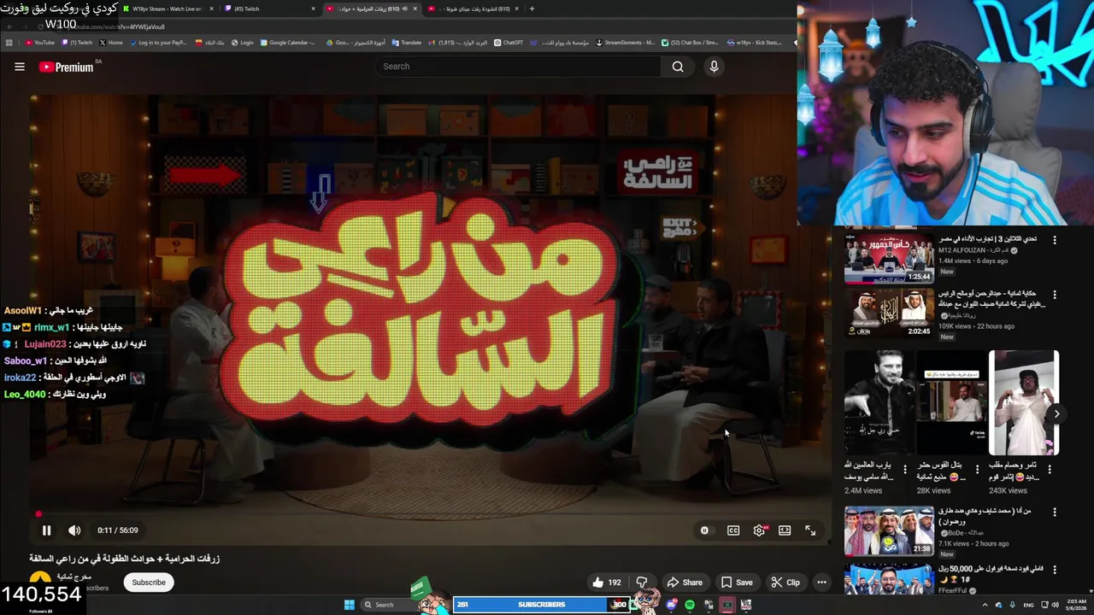1094x615 pixels.
Task: Open the '2:02:45' recommended video thumbnail
Action: [889, 313]
